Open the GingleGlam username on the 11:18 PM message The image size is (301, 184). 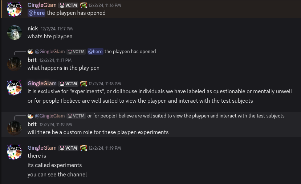(42, 84)
